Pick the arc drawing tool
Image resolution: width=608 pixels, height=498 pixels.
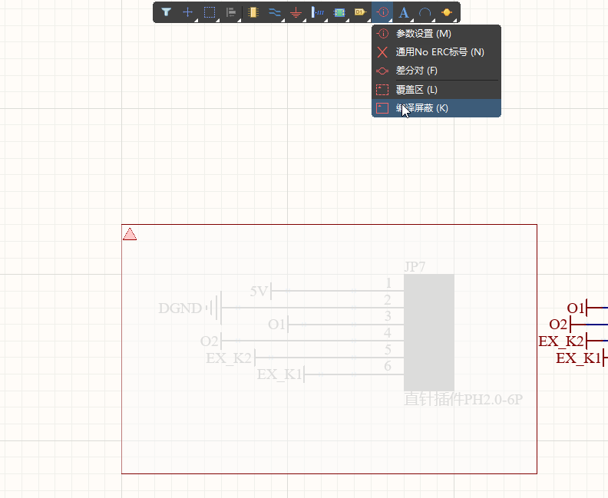[x=425, y=12]
